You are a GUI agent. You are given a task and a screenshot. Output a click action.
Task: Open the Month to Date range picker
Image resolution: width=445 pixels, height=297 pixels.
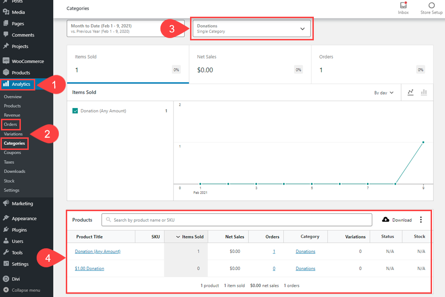coord(113,29)
